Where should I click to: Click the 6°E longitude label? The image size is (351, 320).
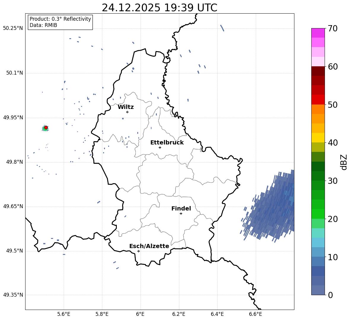point(140,314)
